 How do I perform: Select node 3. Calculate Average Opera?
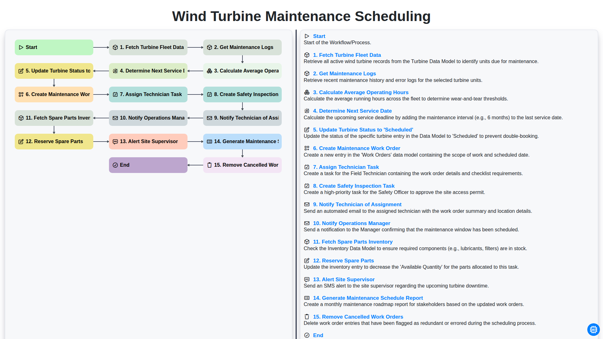pyautogui.click(x=242, y=71)
